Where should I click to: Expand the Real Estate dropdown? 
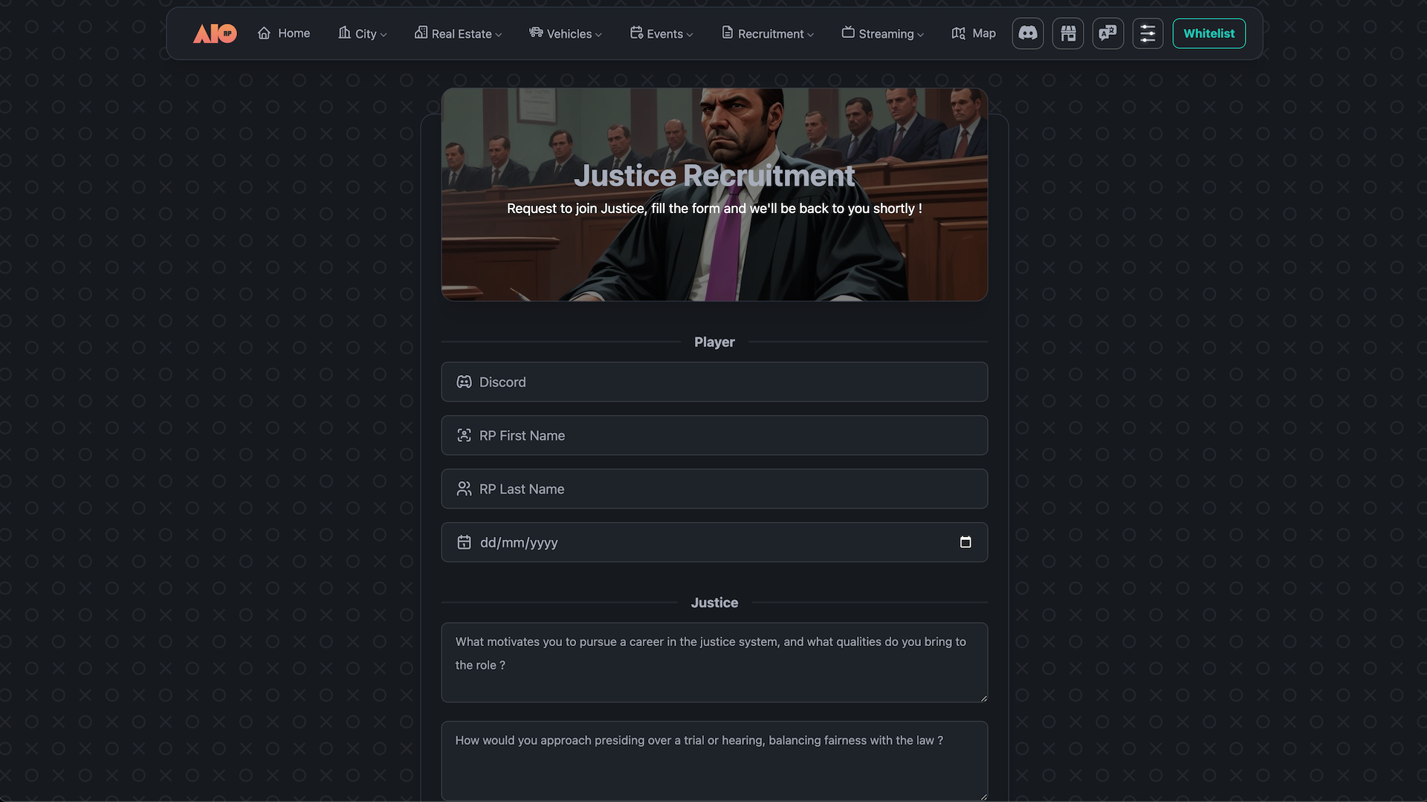click(459, 33)
